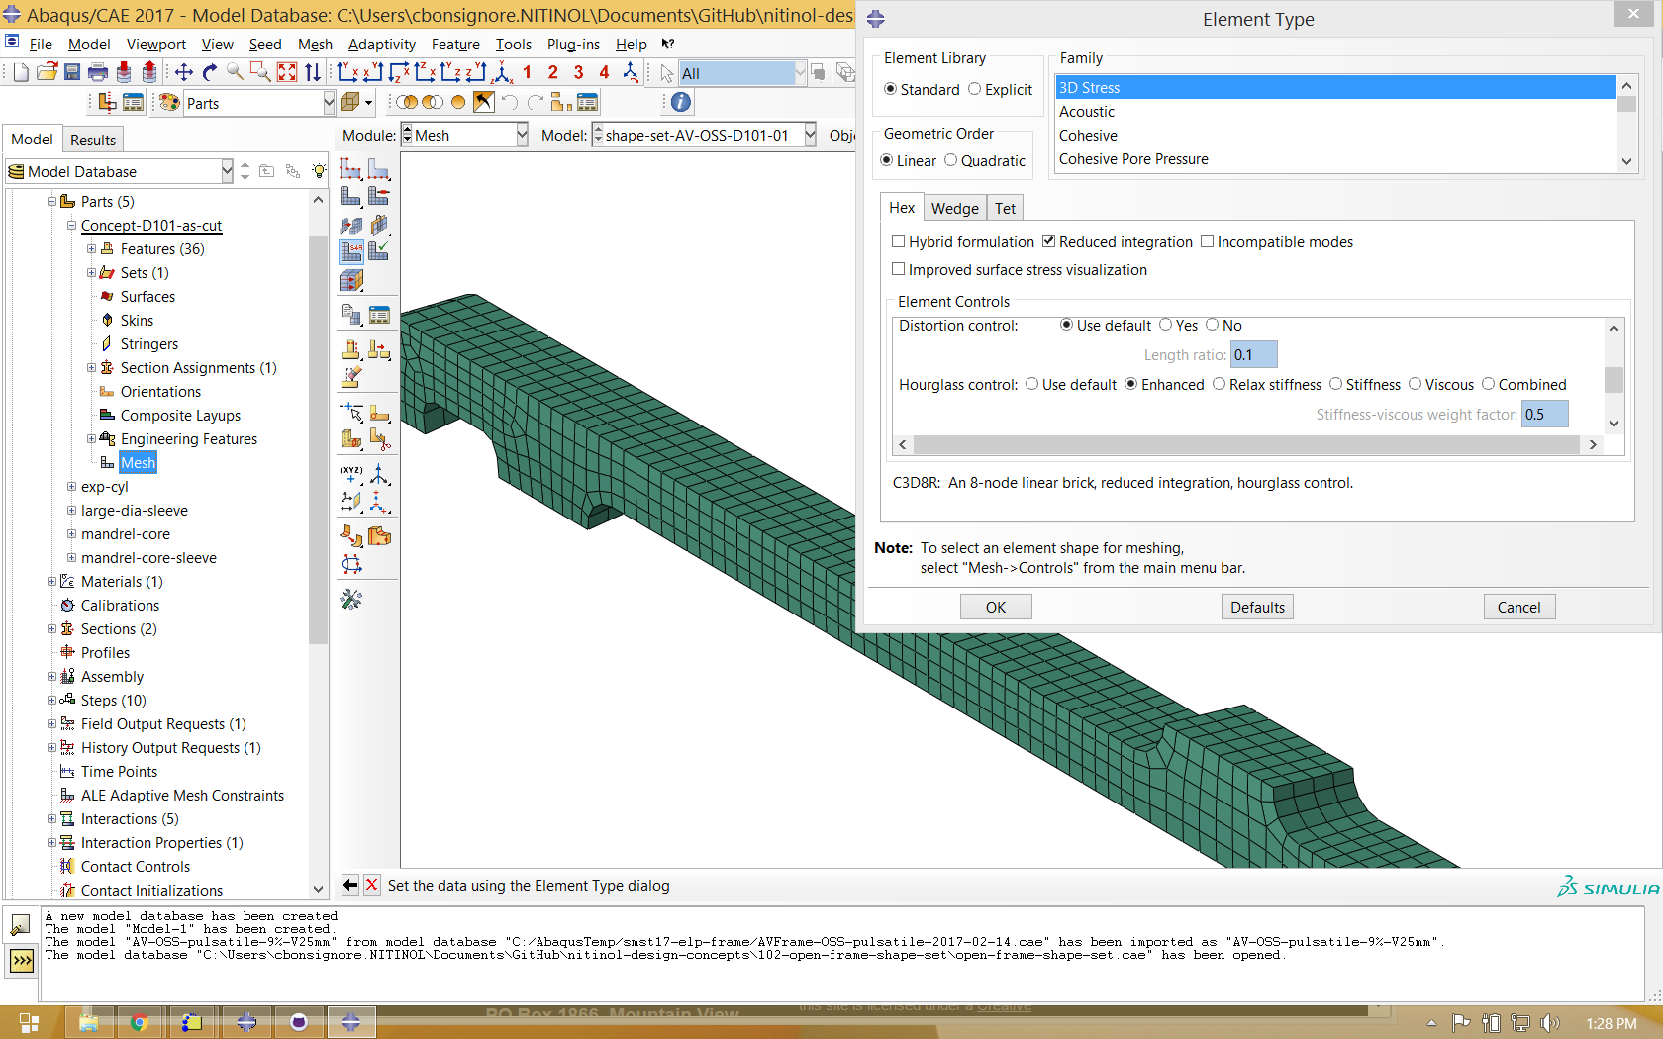The image size is (1663, 1039).
Task: Click the Virtual Topology tools icon
Action: 351,536
